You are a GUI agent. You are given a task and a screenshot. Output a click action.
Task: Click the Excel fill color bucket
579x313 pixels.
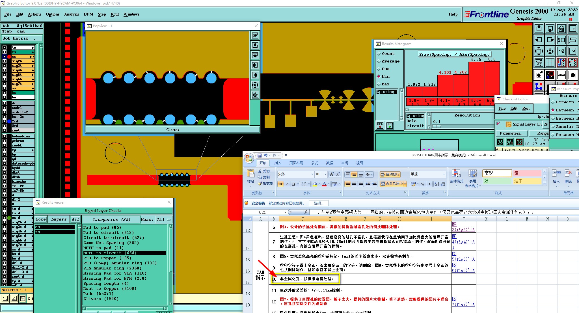tap(315, 184)
